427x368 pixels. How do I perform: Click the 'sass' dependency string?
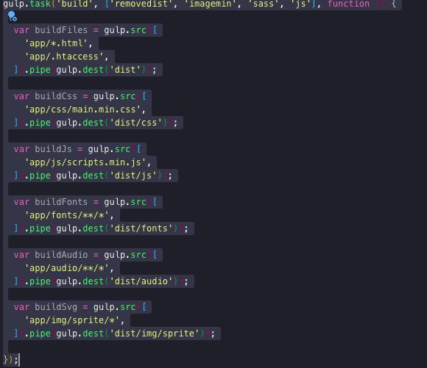[264, 4]
